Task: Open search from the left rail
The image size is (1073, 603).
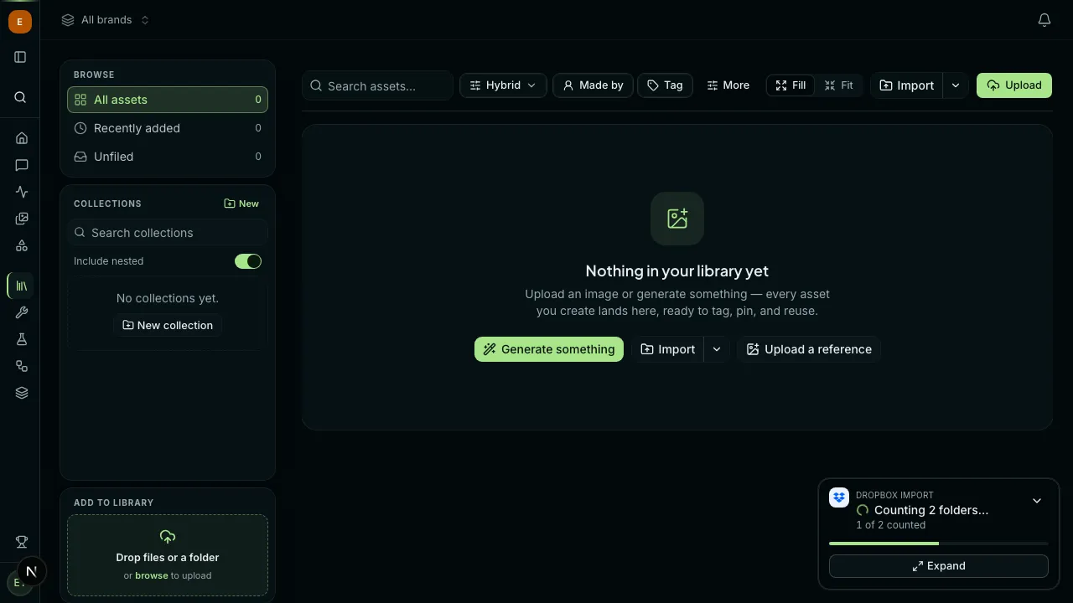Action: click(21, 97)
